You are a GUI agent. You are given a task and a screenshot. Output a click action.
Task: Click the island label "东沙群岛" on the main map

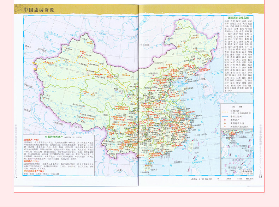[x=178, y=162]
